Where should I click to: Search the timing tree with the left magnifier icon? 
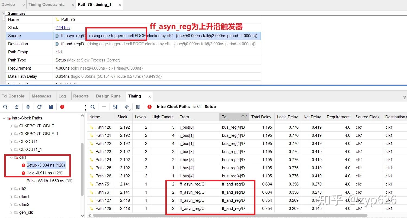[5, 107]
